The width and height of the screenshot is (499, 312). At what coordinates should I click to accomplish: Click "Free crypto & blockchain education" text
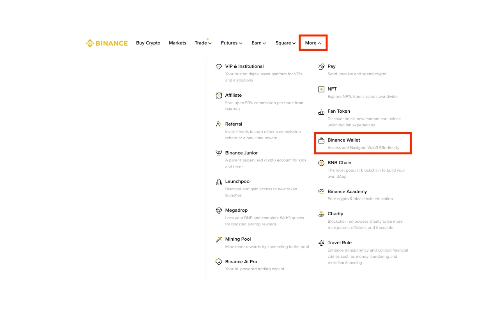click(360, 199)
